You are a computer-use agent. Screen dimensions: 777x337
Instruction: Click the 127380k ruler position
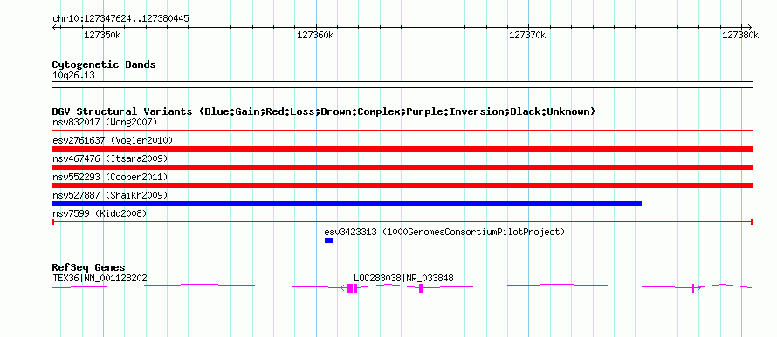[740, 35]
